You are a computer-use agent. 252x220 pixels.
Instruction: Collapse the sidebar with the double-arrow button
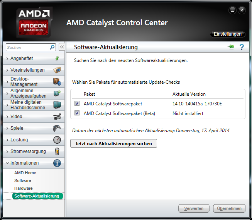pyautogui.click(x=62, y=47)
